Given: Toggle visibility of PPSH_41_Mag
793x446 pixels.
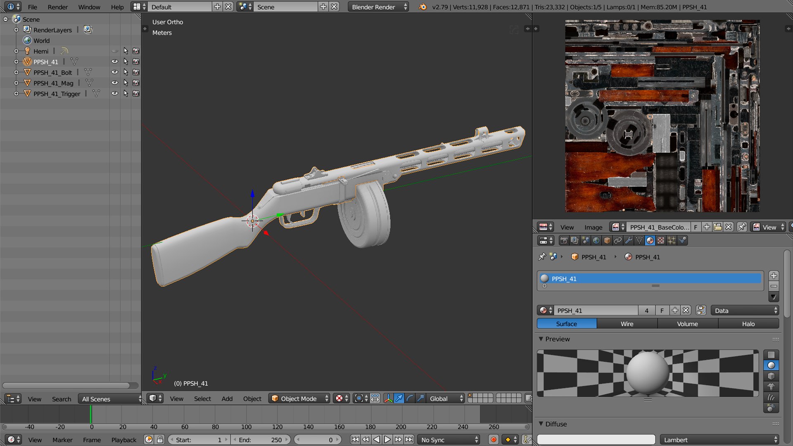Looking at the screenshot, I should [114, 83].
